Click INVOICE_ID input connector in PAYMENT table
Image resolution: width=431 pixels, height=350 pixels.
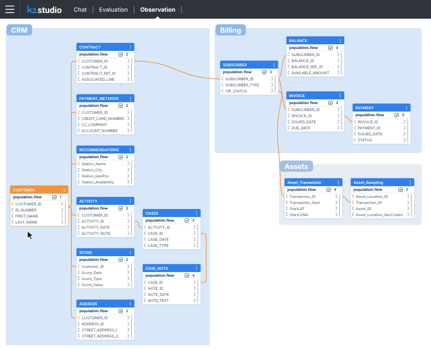[355, 122]
